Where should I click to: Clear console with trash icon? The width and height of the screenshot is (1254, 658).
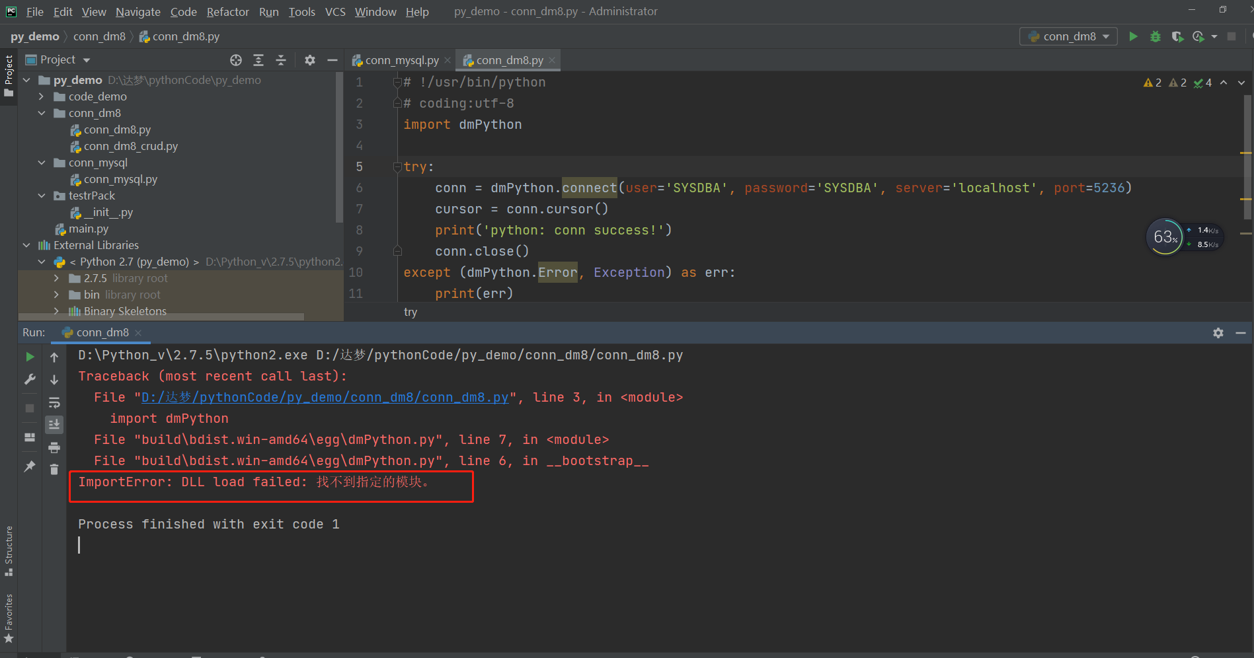point(54,469)
